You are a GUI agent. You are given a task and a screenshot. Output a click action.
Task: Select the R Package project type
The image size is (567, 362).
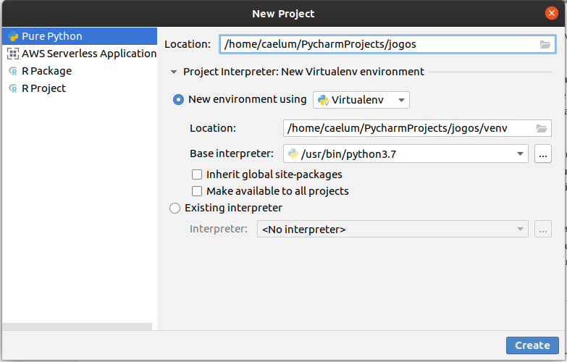click(80, 71)
